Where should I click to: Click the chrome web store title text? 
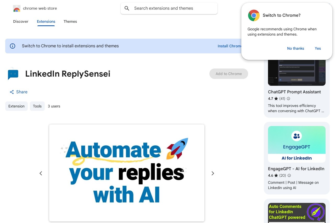[x=40, y=8]
